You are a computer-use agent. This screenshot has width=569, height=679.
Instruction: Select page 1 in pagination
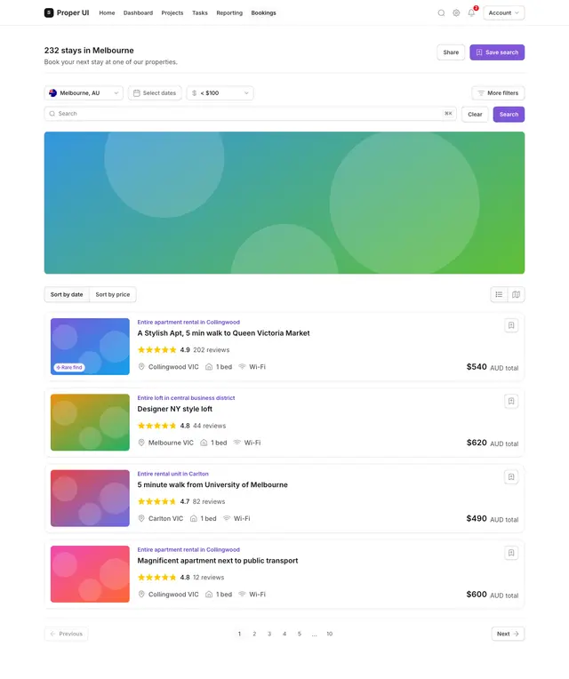[x=239, y=634]
